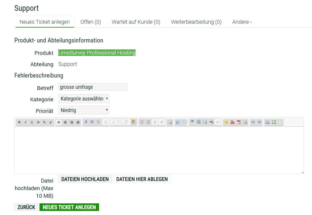Insert a smiley emoticon
Image resolution: width=312 pixels, height=215 pixels.
226,122
